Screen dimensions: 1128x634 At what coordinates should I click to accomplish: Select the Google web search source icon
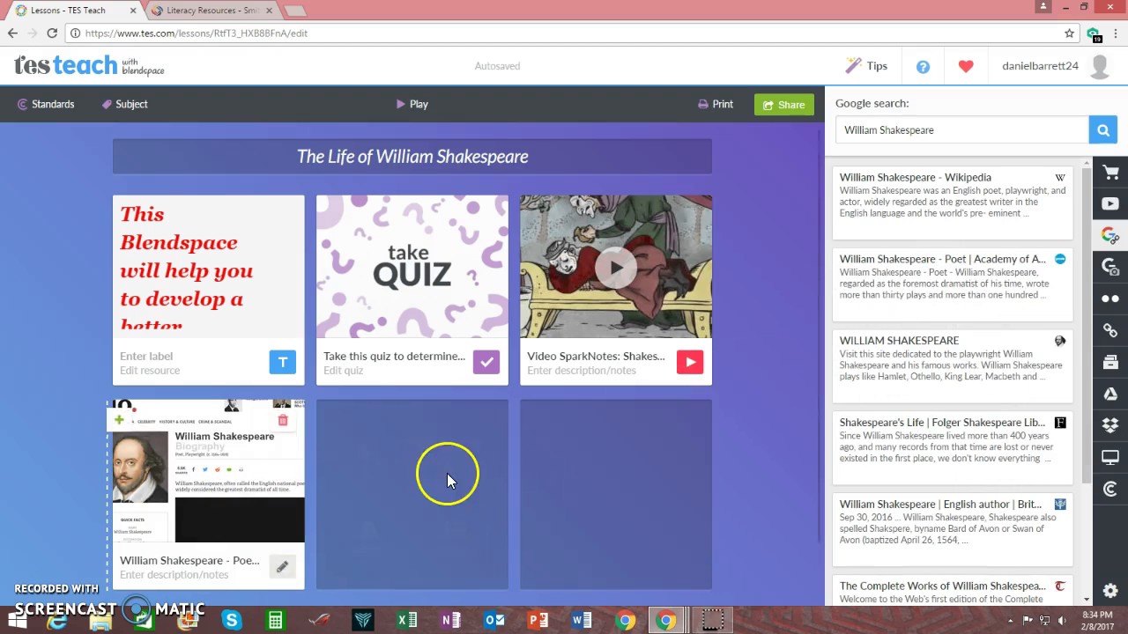1110,236
